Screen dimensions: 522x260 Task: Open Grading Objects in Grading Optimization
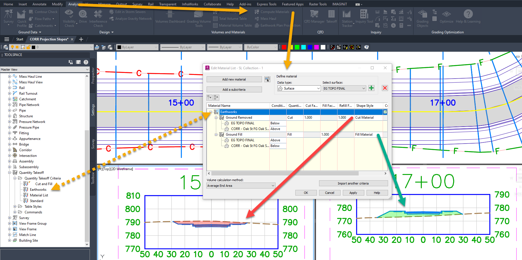[x=422, y=19]
